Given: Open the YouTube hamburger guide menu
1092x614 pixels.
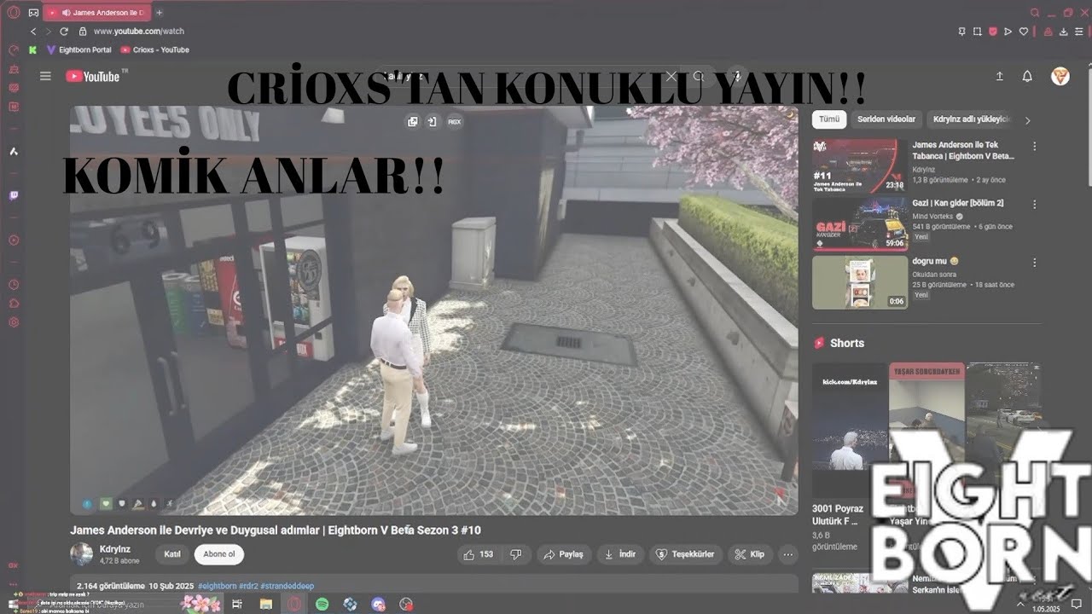Looking at the screenshot, I should (45, 76).
